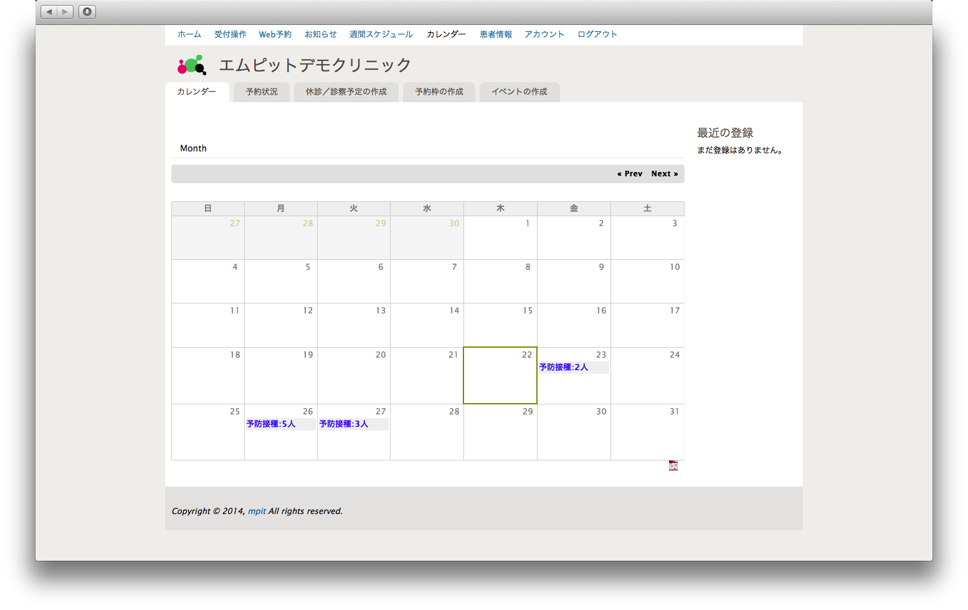Select カレンダー in the top menu

click(447, 34)
